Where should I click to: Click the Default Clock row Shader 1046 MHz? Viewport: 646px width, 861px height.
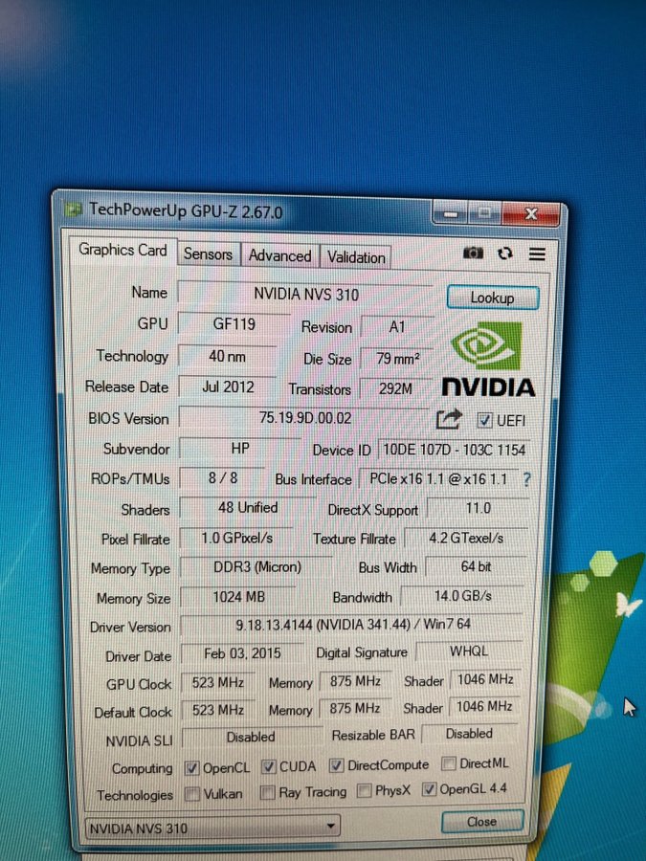pyautogui.click(x=484, y=707)
